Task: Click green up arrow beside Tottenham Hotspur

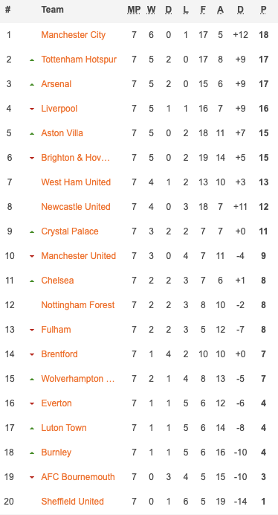Action: [x=32, y=60]
